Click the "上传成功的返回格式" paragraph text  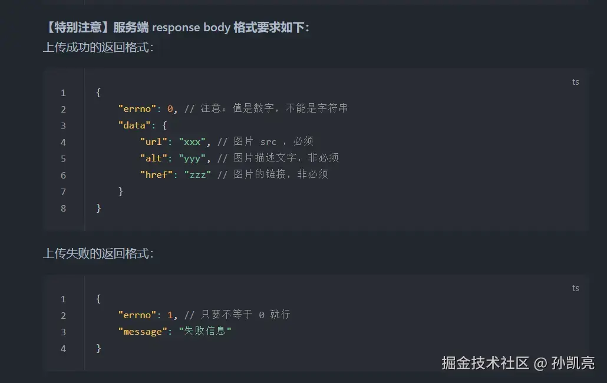pyautogui.click(x=98, y=47)
